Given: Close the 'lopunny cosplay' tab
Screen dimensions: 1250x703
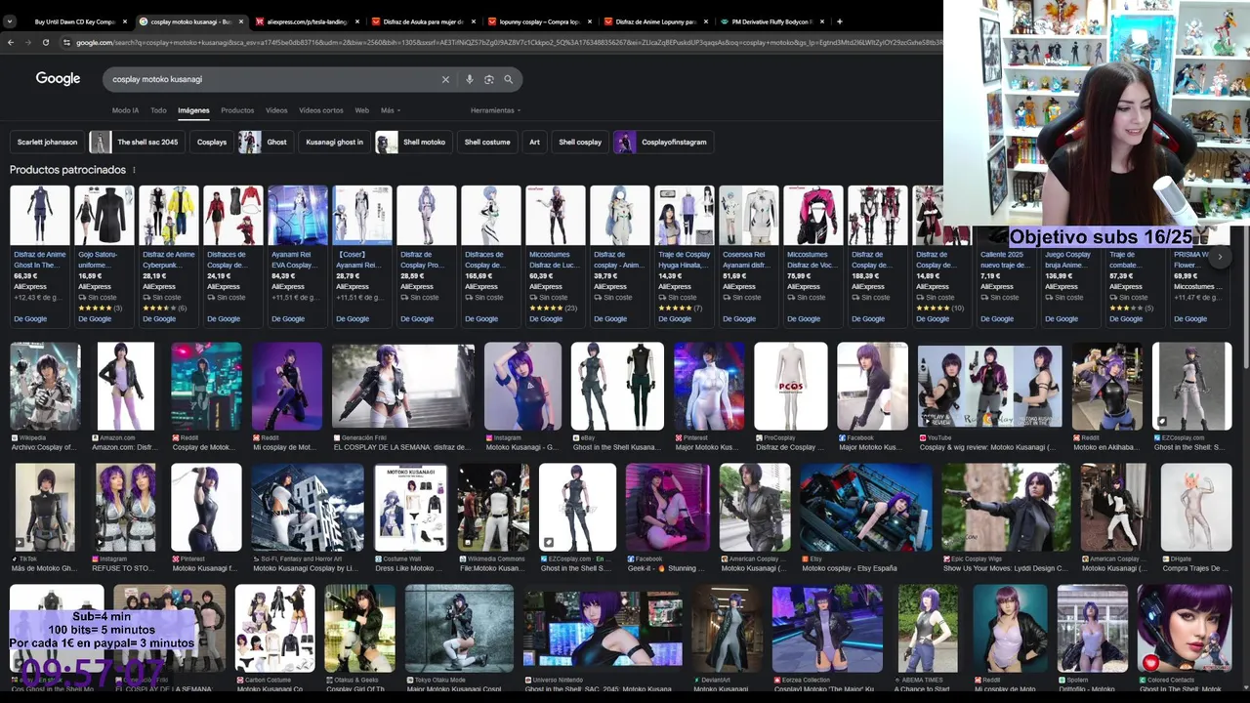Looking at the screenshot, I should pyautogui.click(x=590, y=21).
